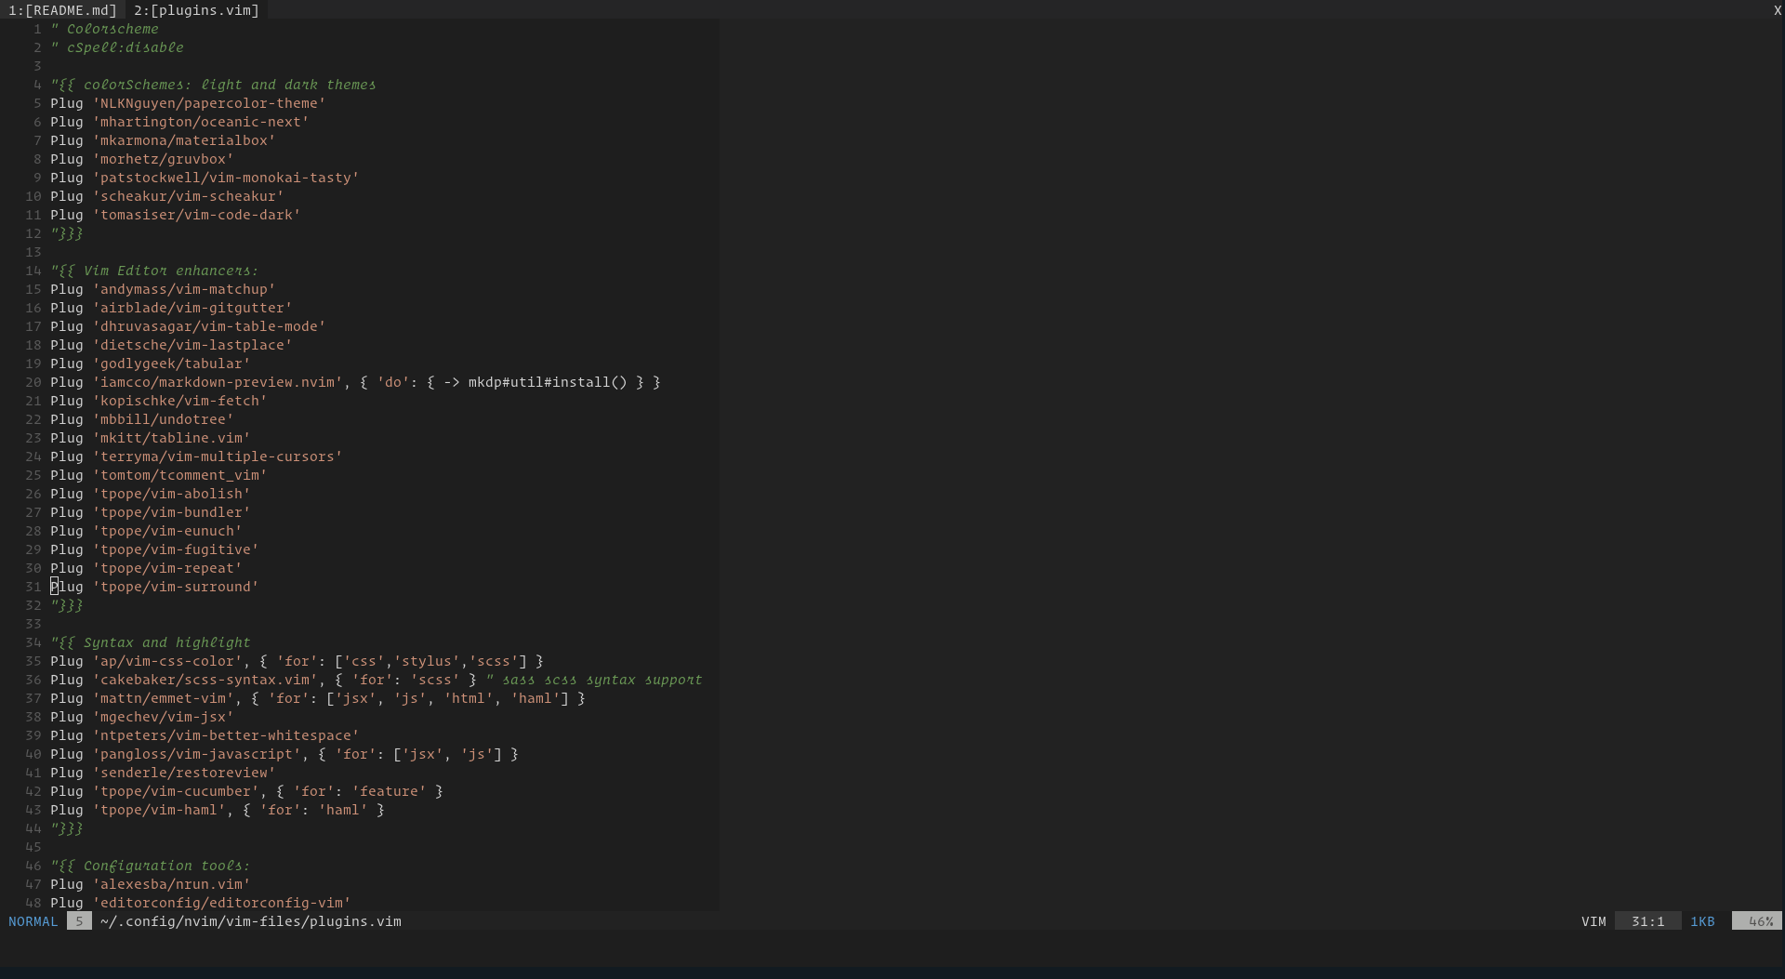Click the NORMAL mode indicator

[x=33, y=921]
